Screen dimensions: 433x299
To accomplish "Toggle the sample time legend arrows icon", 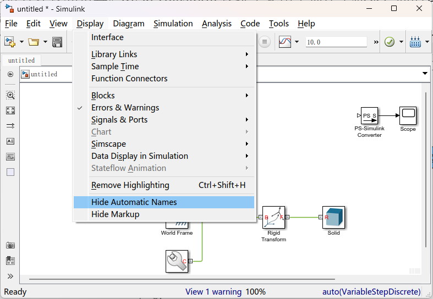I will coord(10,126).
